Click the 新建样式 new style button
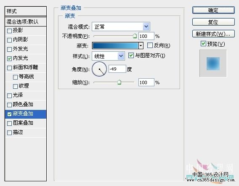Screen dimensions: 239x186 tap(213, 34)
